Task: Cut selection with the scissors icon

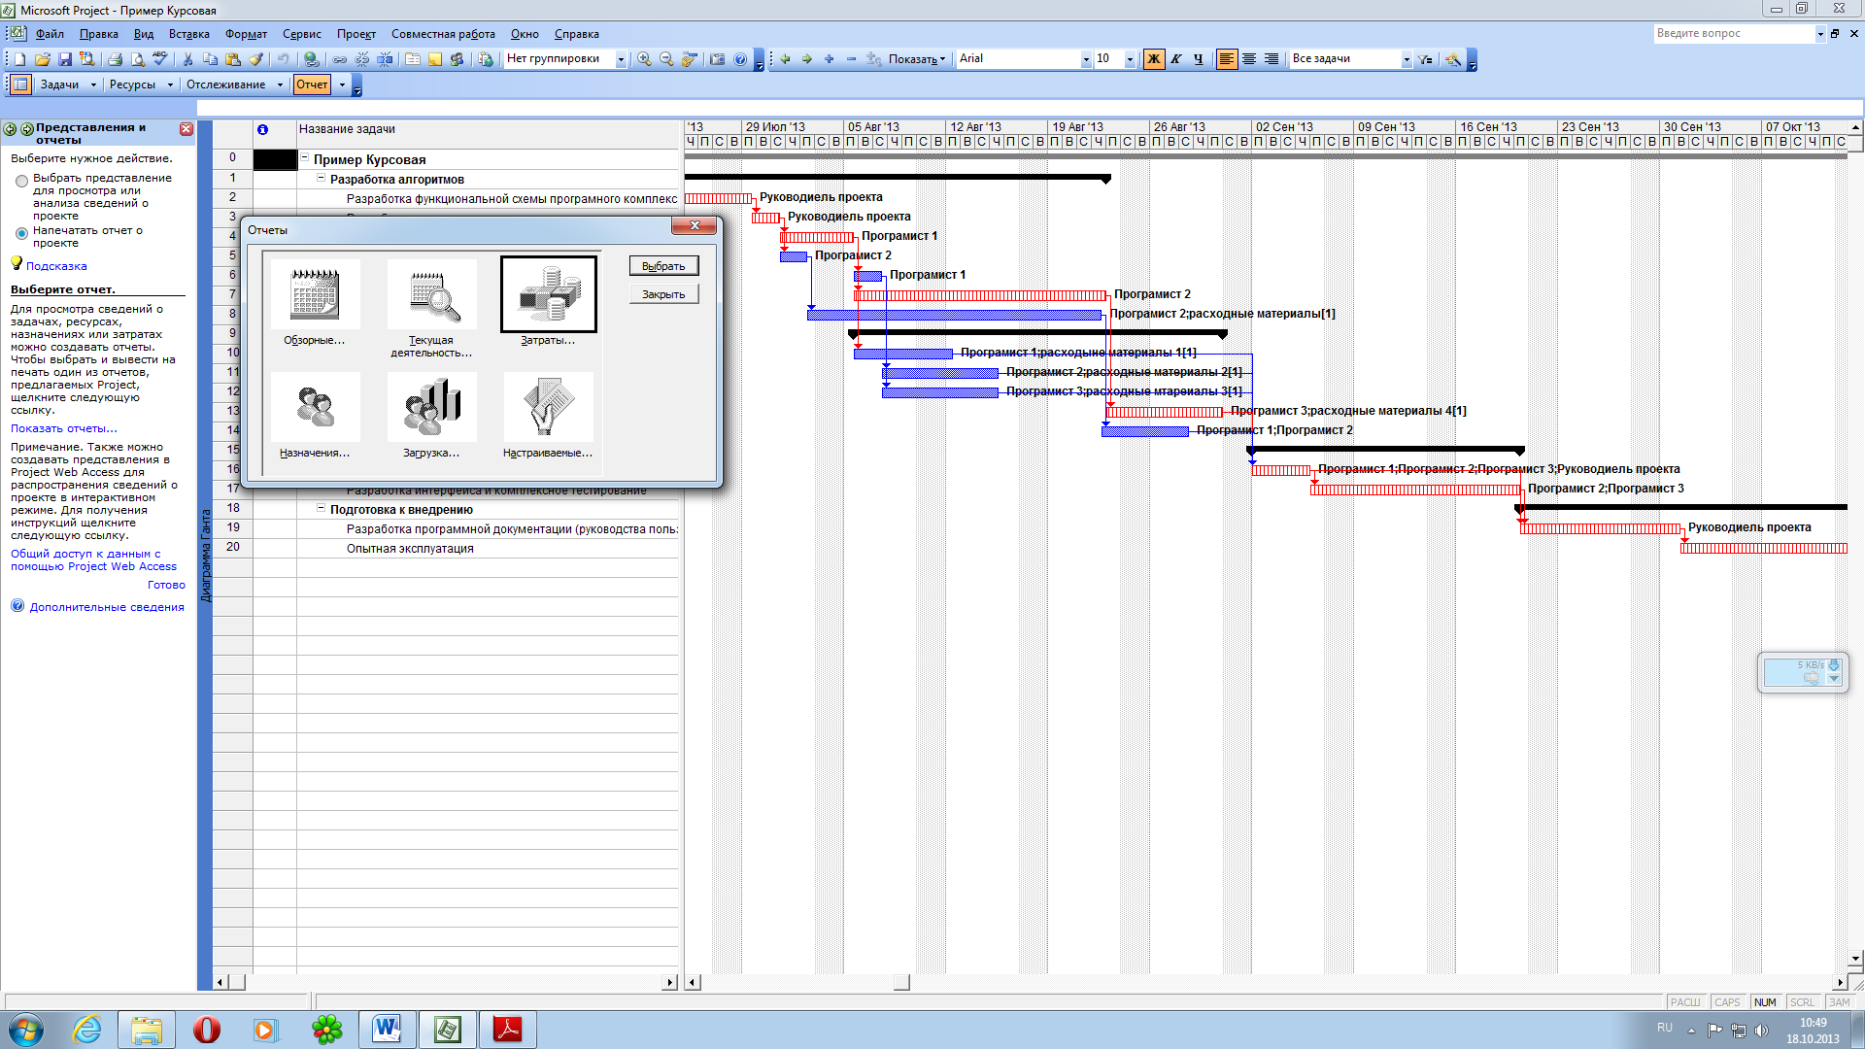Action: tap(188, 59)
